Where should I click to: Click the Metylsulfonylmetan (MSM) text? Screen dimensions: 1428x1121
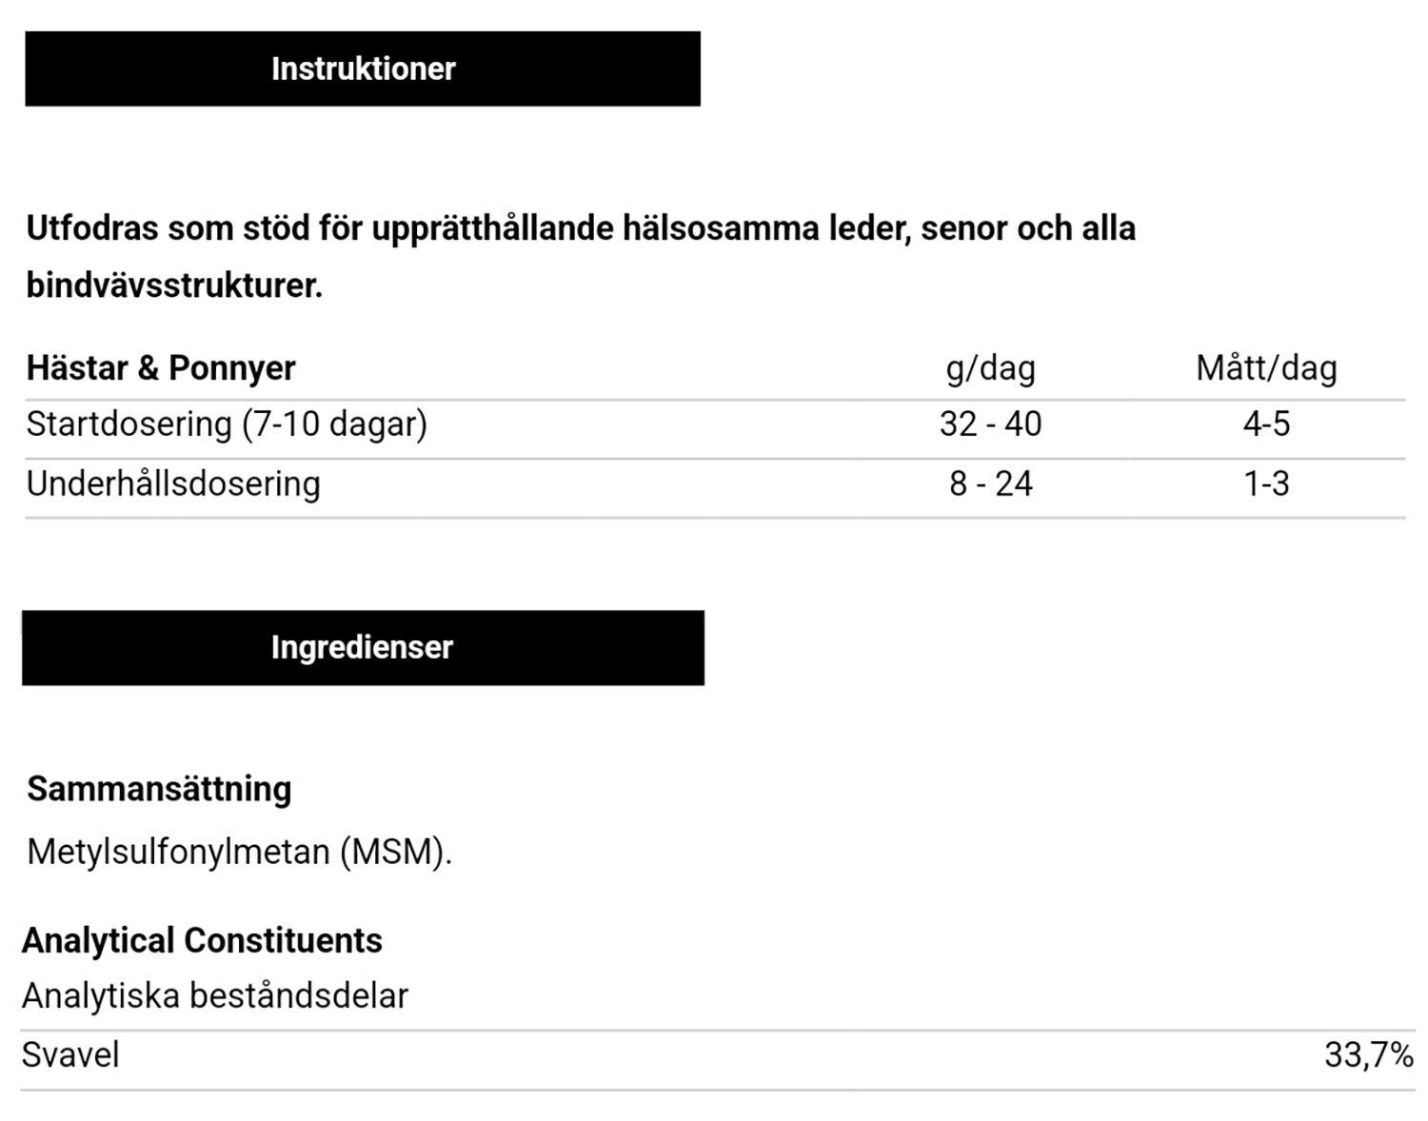pos(239,852)
